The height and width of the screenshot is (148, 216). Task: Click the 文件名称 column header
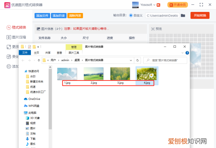(44, 38)
